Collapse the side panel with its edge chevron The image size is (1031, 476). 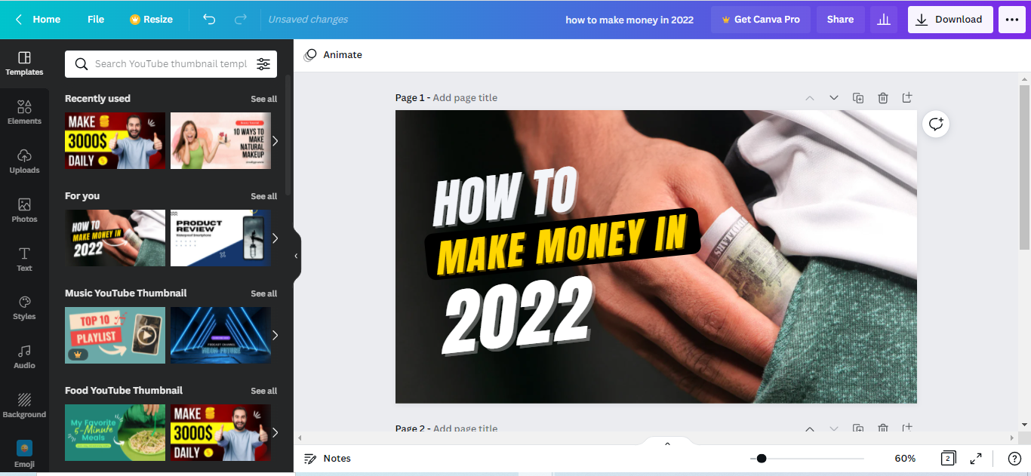coord(295,256)
